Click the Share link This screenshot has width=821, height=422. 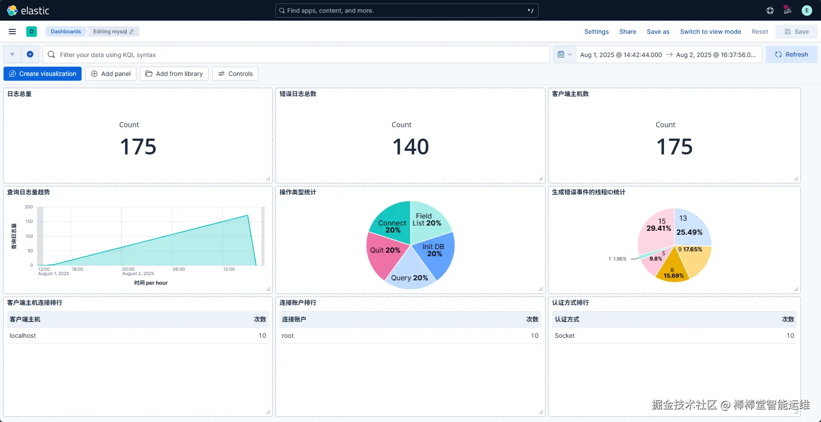click(628, 32)
